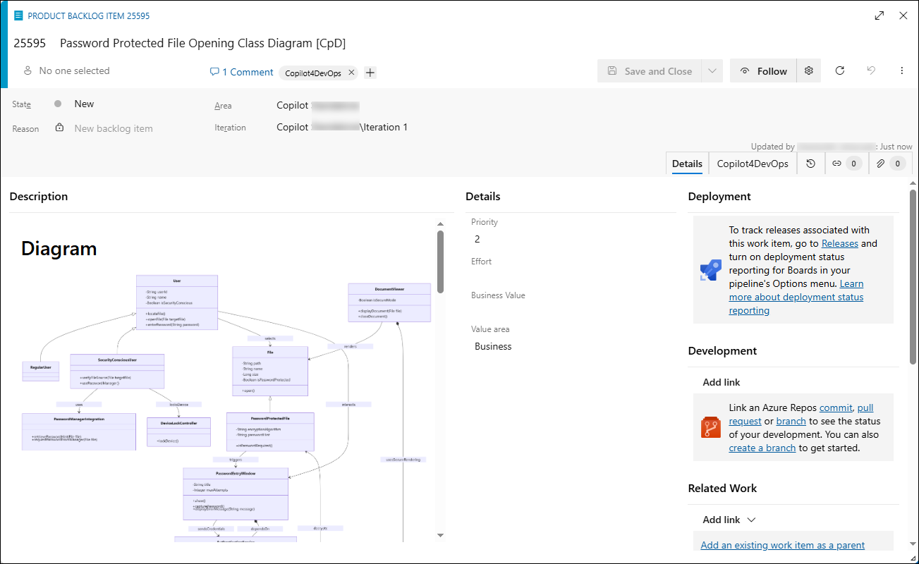Open the Releases link

(x=840, y=243)
